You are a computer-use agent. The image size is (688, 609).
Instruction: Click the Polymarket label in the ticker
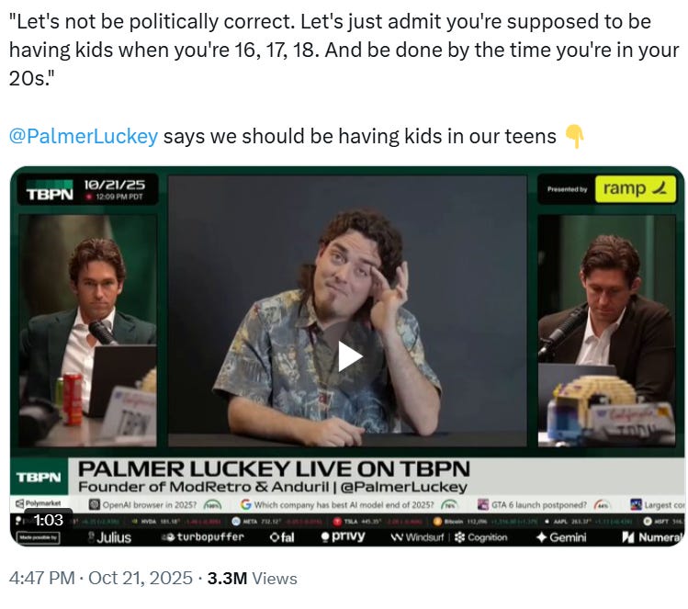(39, 503)
